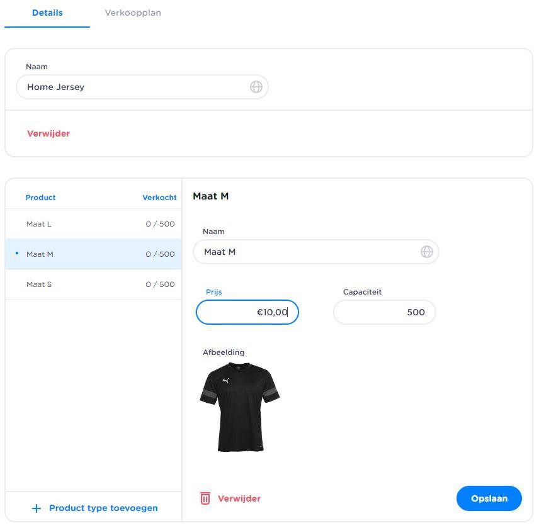Click the plus icon to add product type
The height and width of the screenshot is (528, 539).
[37, 508]
